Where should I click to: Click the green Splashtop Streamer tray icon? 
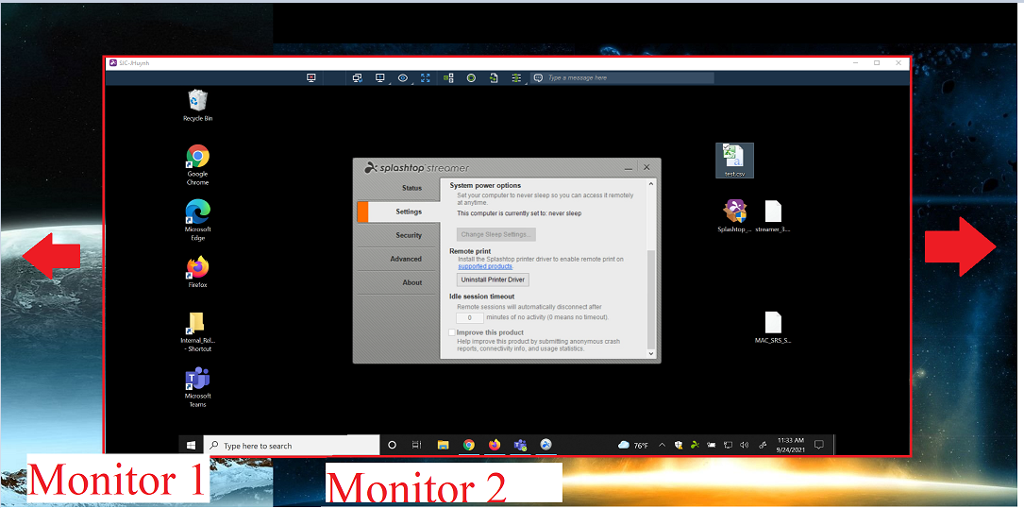click(695, 446)
